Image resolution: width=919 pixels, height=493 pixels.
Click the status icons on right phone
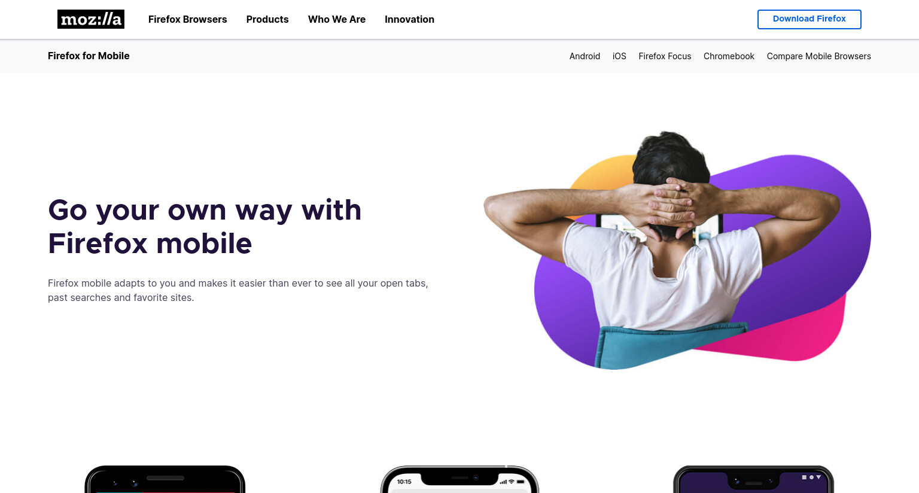(x=811, y=477)
